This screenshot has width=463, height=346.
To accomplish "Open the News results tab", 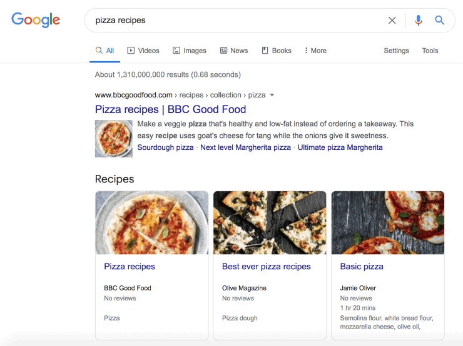I will point(234,51).
